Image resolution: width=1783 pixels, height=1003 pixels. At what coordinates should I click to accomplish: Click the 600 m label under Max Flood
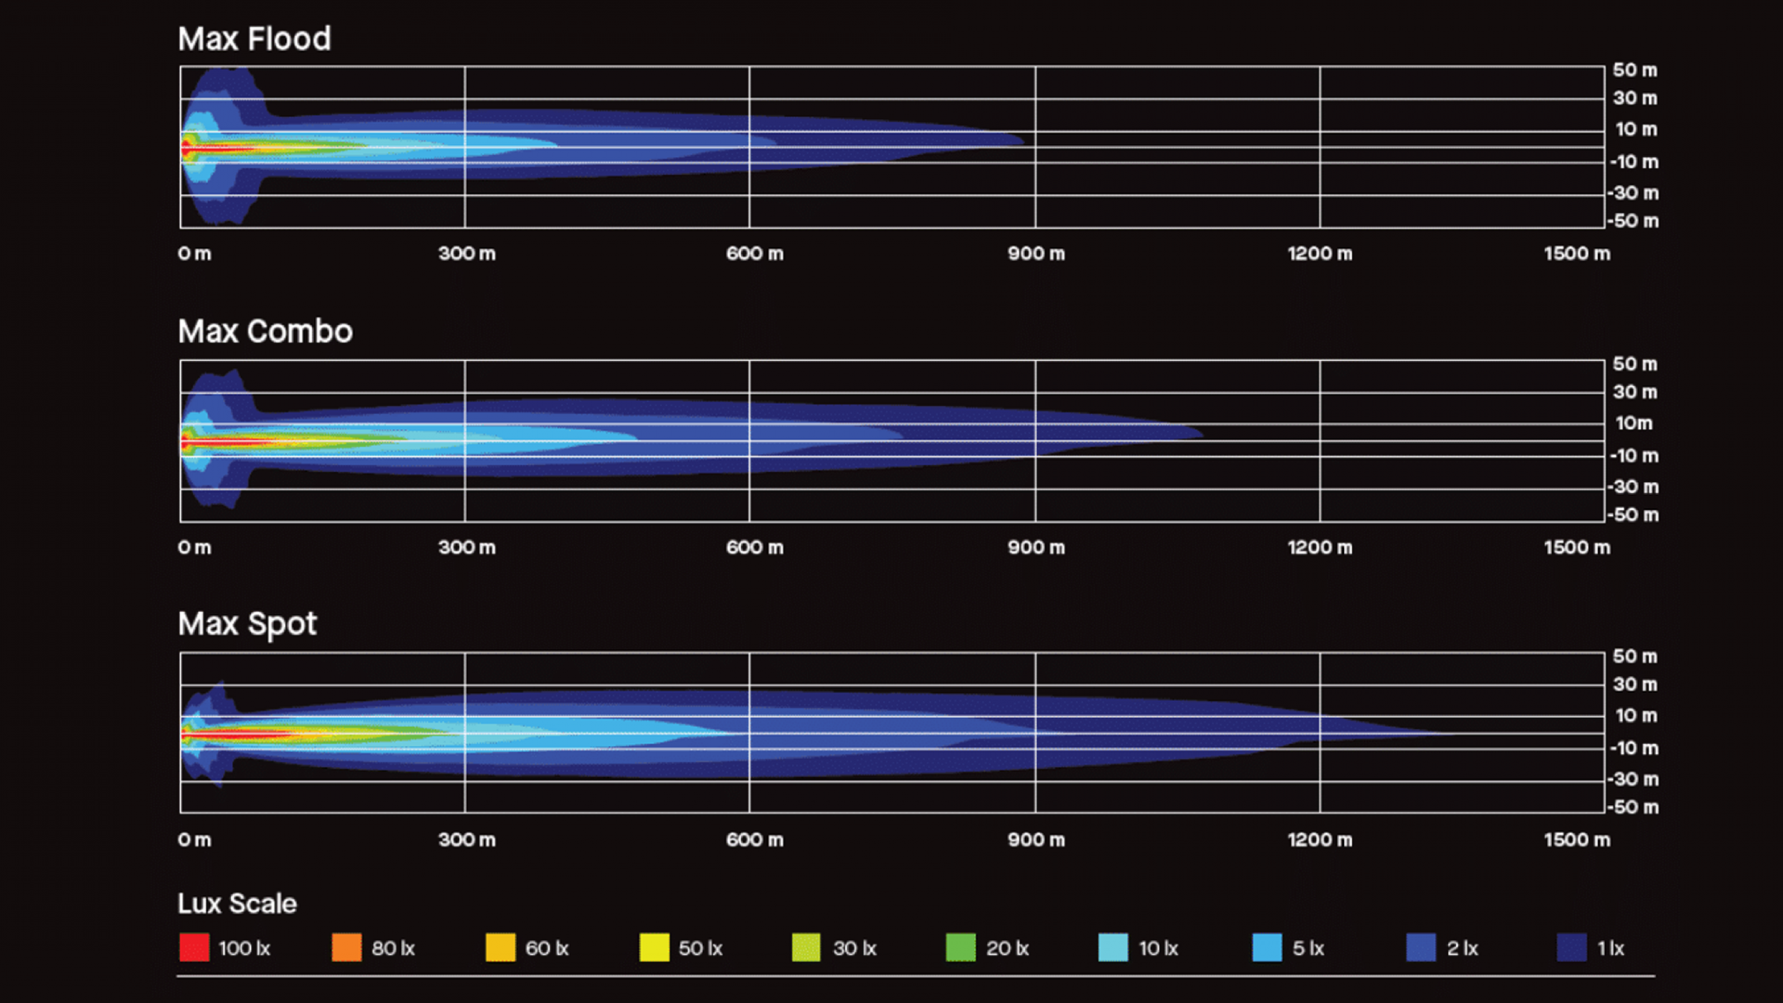[x=754, y=253]
